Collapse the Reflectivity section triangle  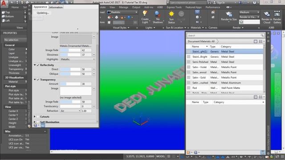[x=35, y=65]
